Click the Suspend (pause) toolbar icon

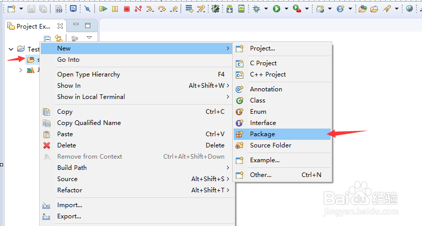click(115, 9)
